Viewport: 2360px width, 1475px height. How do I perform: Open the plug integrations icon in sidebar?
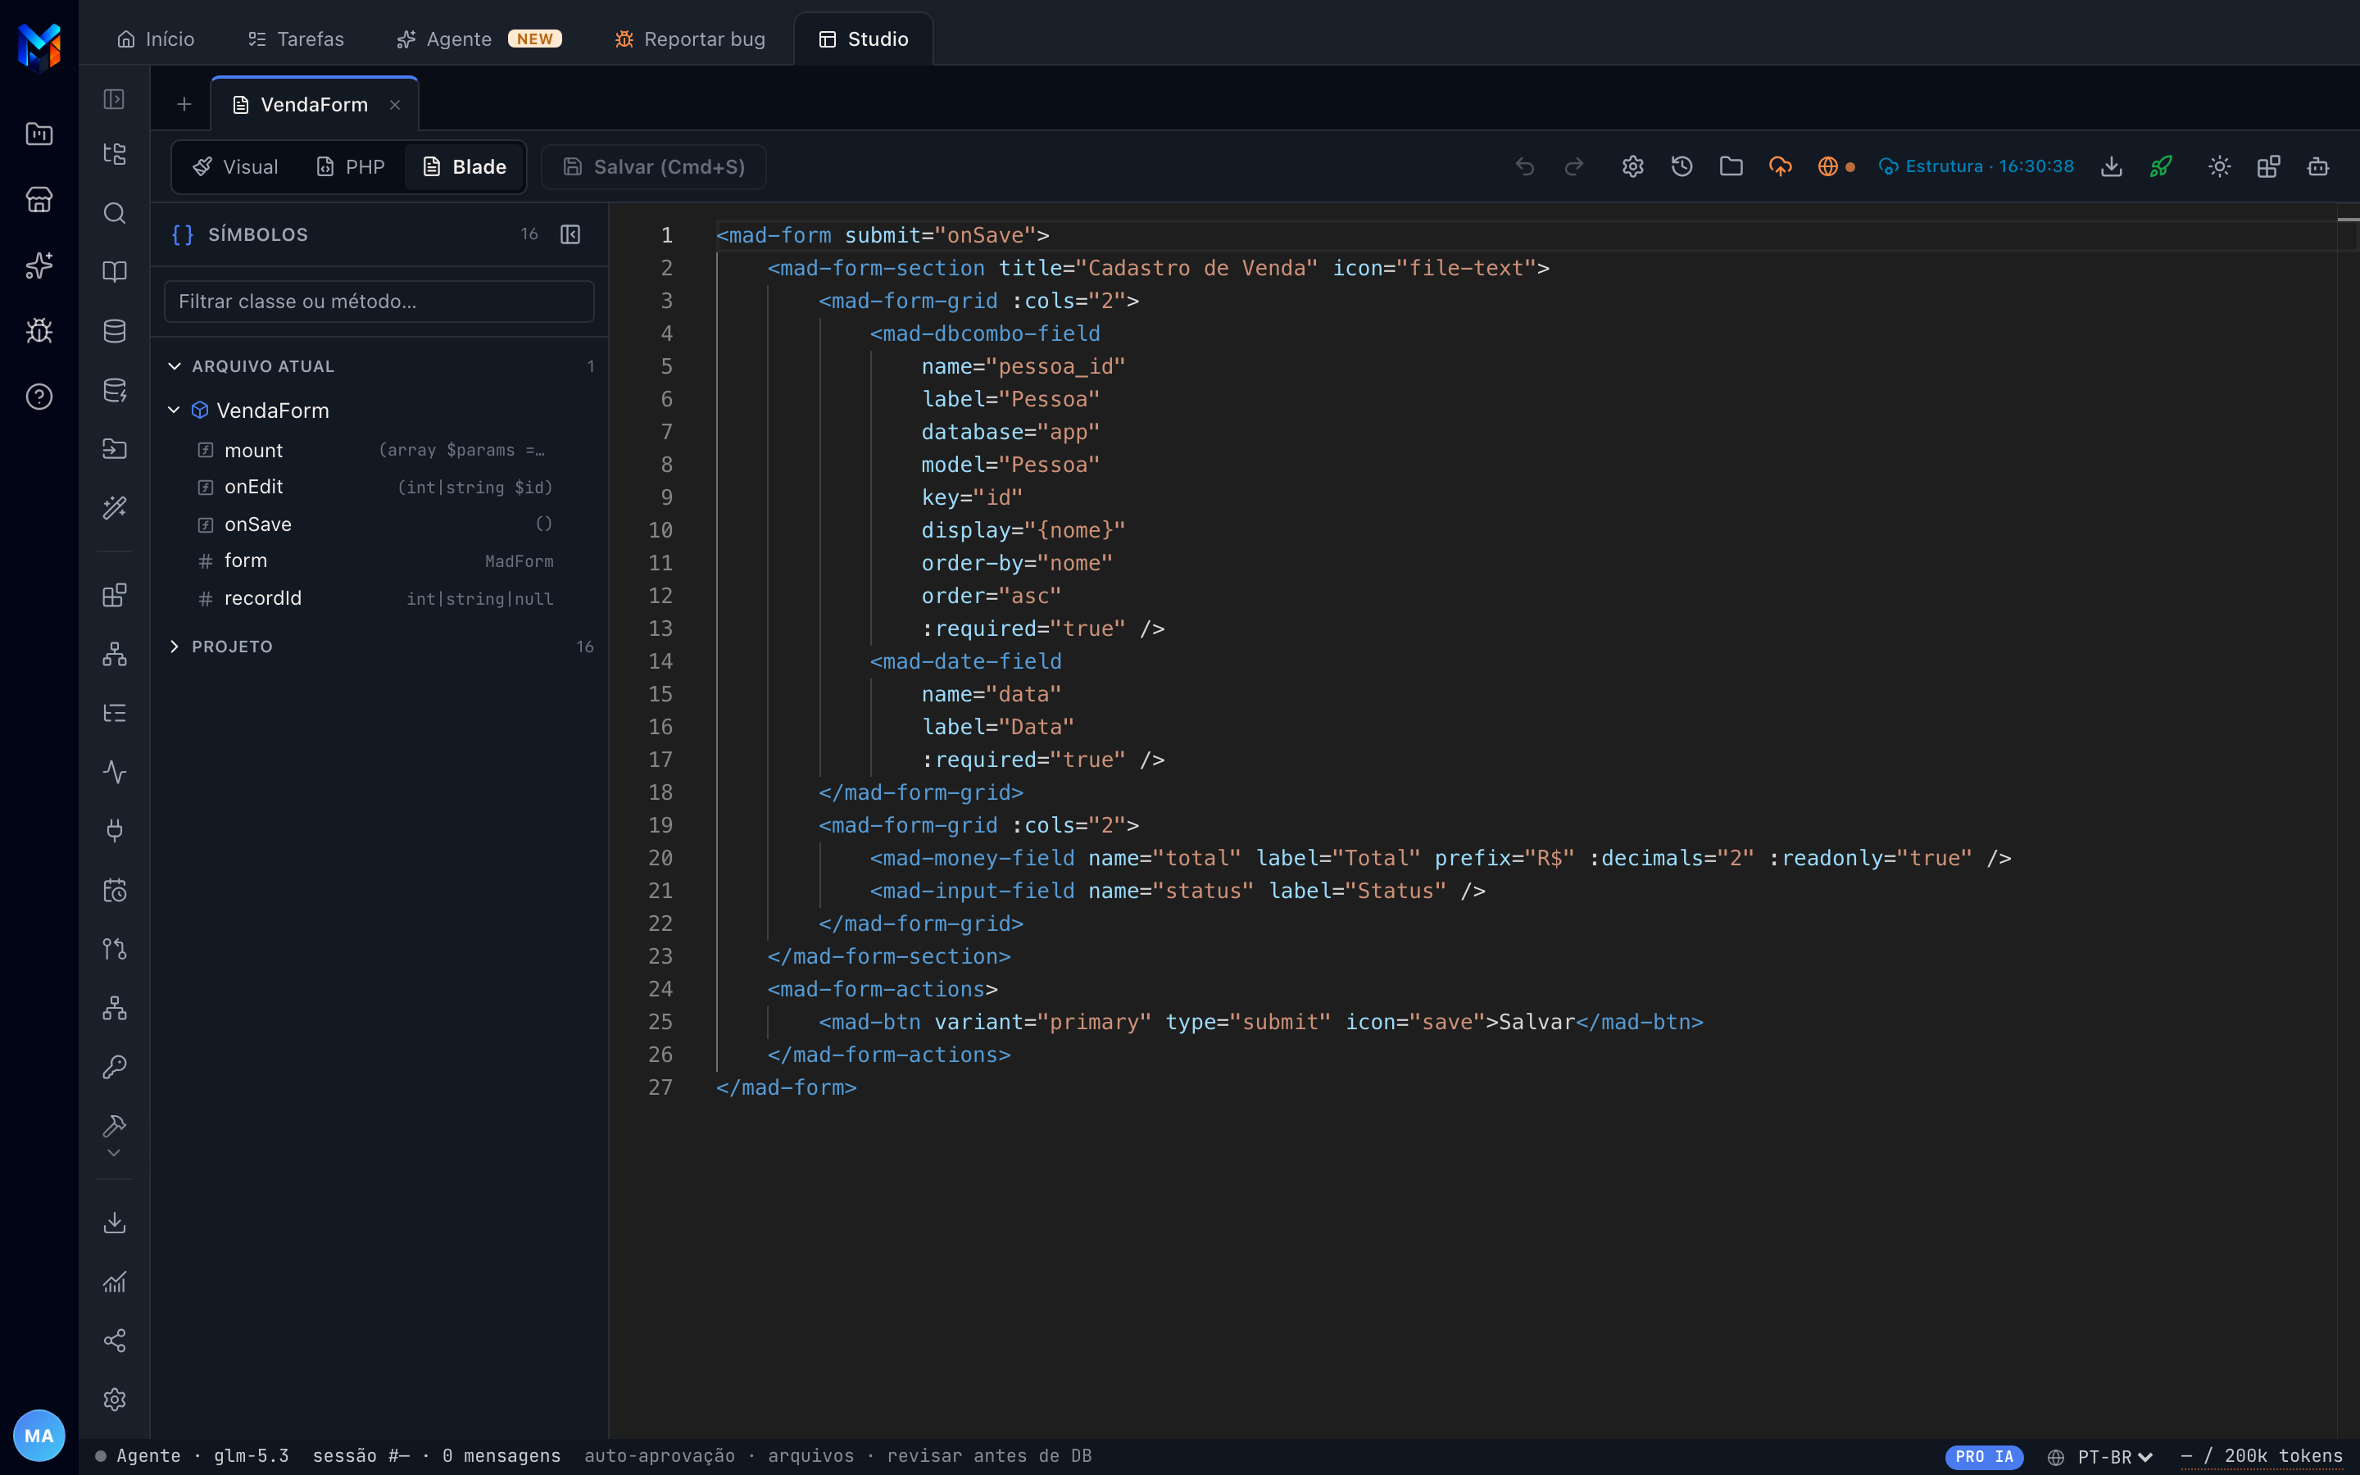click(115, 831)
